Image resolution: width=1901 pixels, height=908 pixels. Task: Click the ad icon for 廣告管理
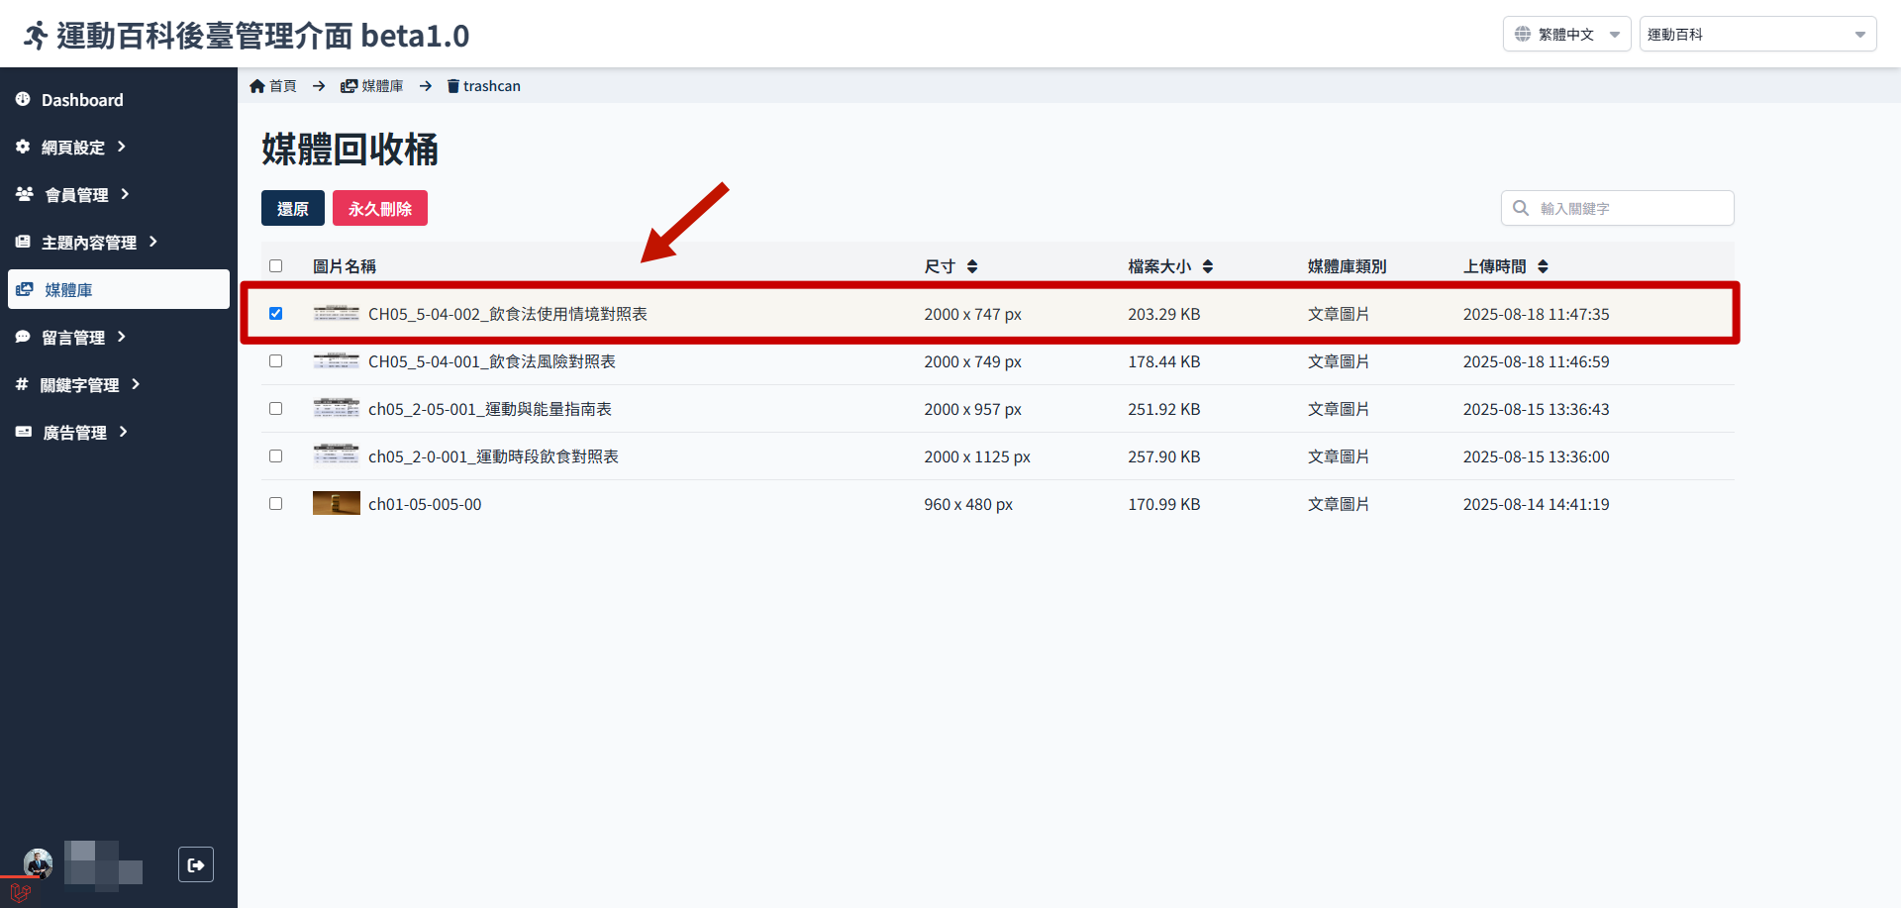click(x=24, y=432)
